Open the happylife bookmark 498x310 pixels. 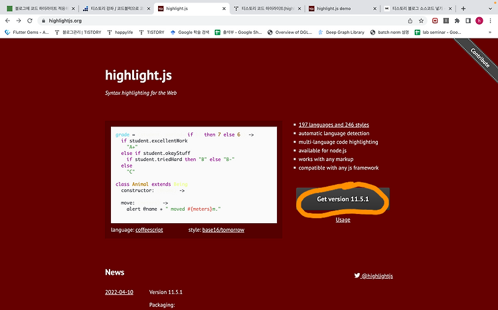pyautogui.click(x=120, y=32)
